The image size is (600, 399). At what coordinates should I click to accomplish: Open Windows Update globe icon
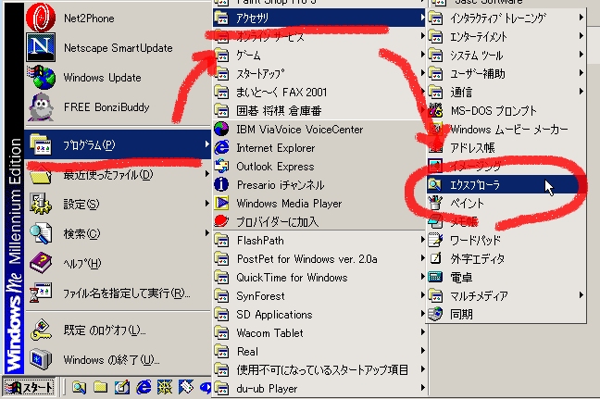41,77
